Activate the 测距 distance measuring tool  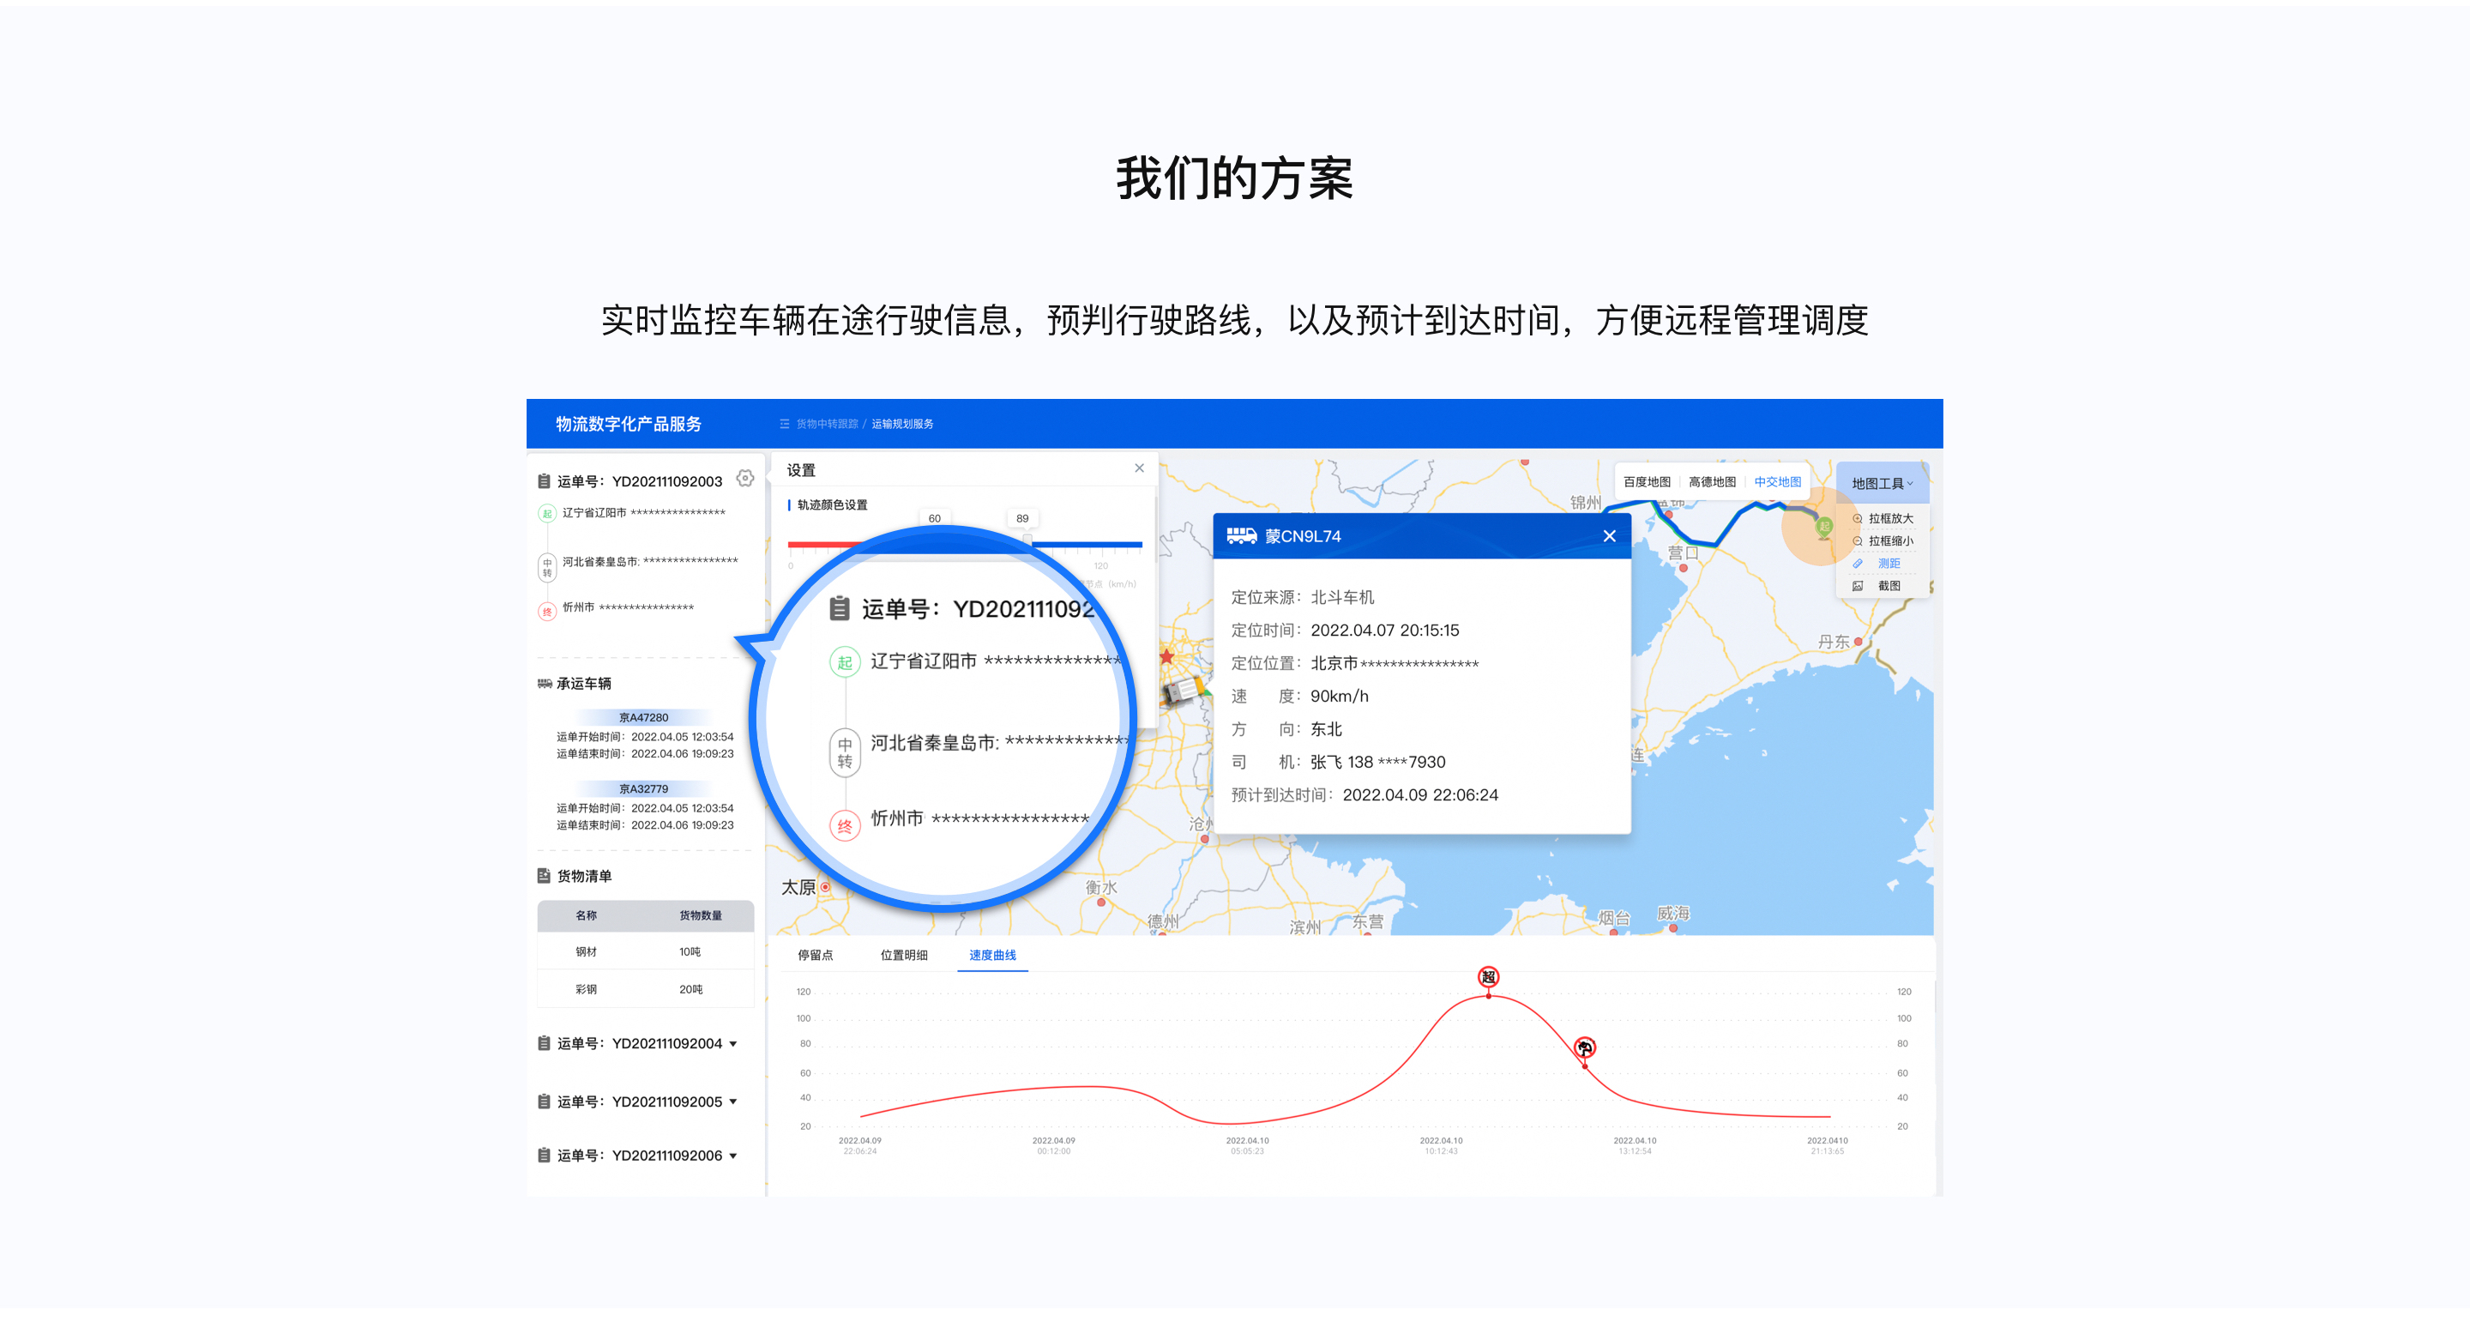[1878, 563]
